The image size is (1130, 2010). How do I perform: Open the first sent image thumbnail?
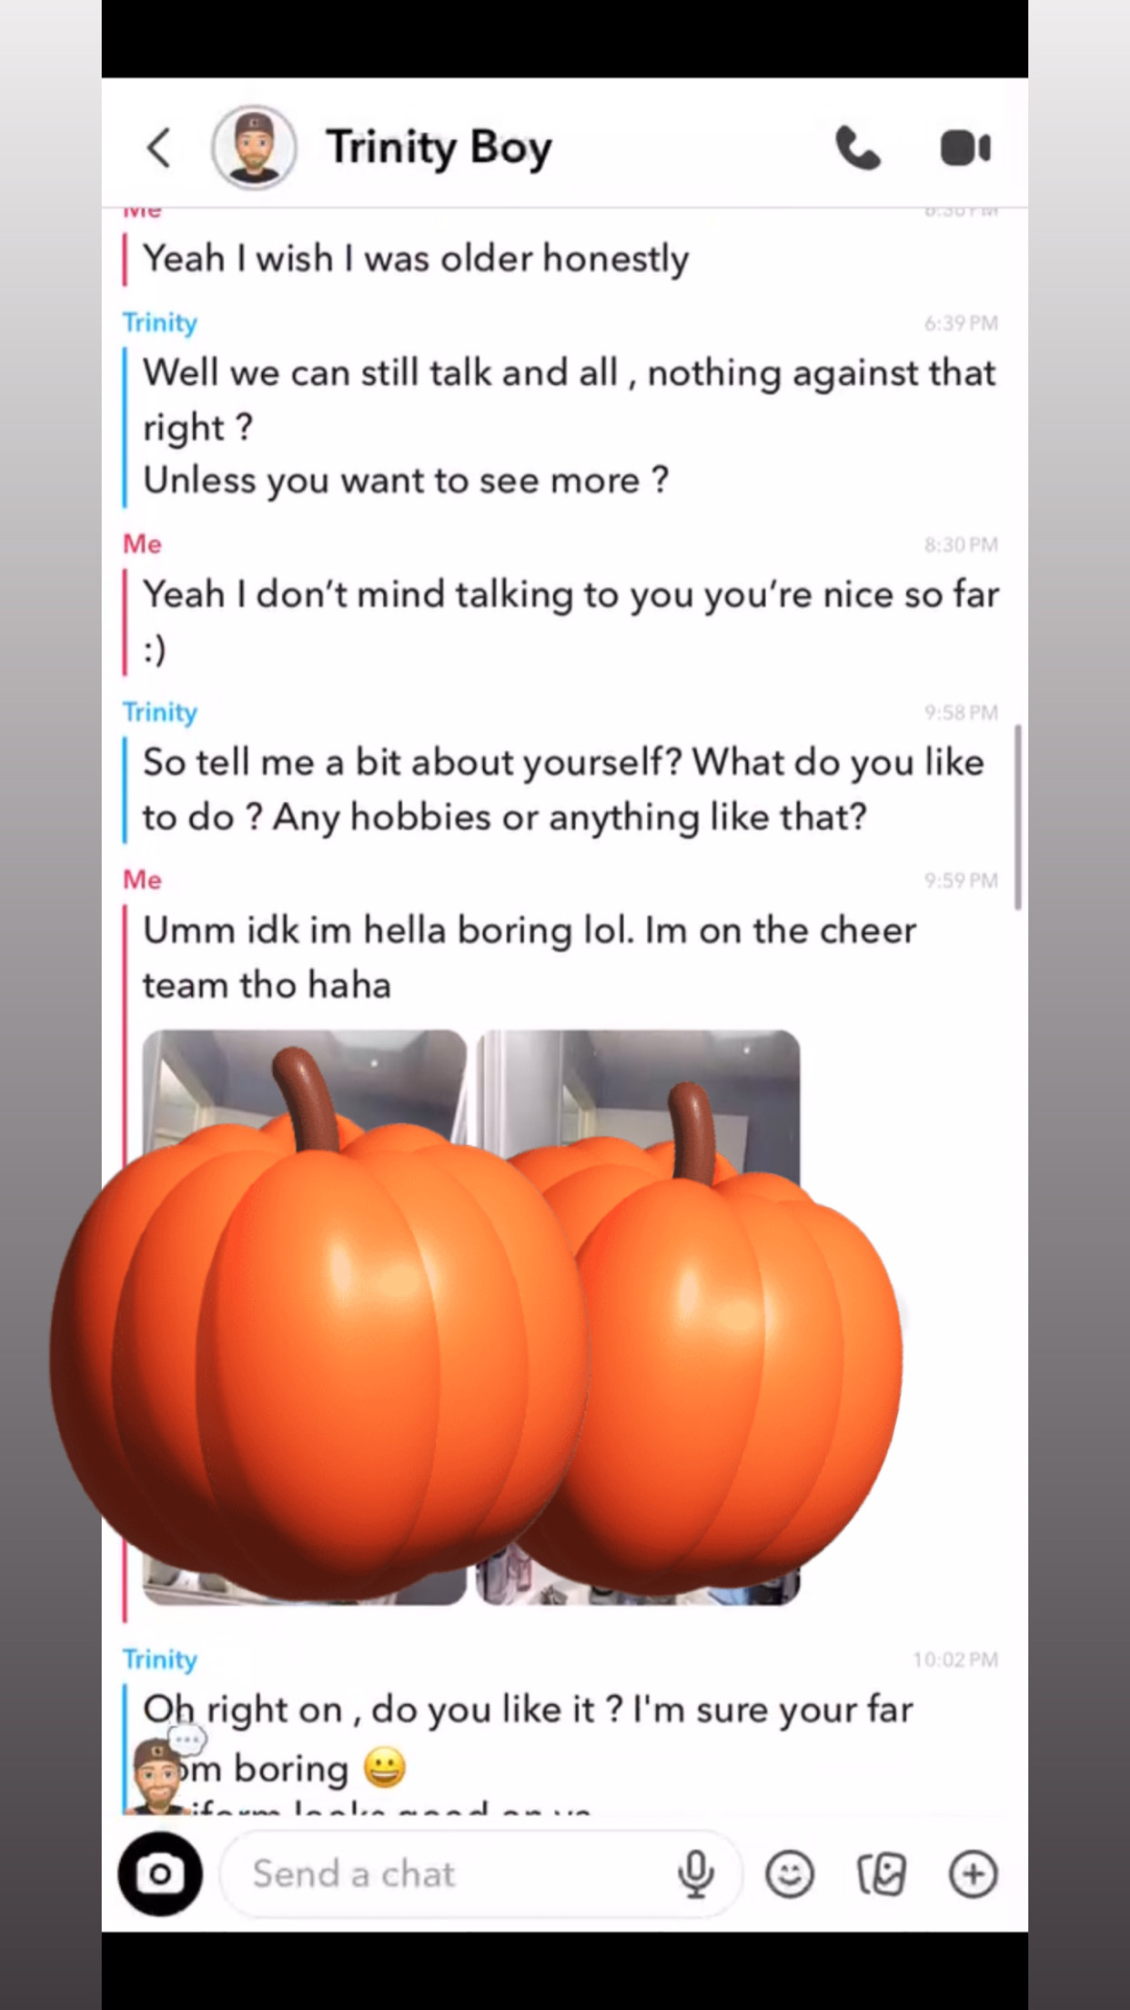pyautogui.click(x=305, y=1317)
